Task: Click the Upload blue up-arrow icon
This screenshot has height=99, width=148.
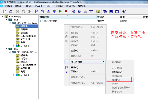Action: point(48,11)
